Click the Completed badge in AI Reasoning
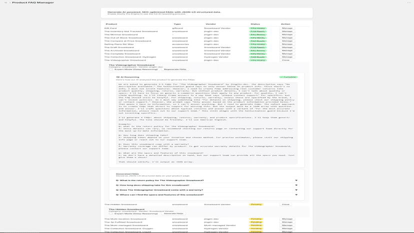This screenshot has height=233, width=414. click(288, 77)
